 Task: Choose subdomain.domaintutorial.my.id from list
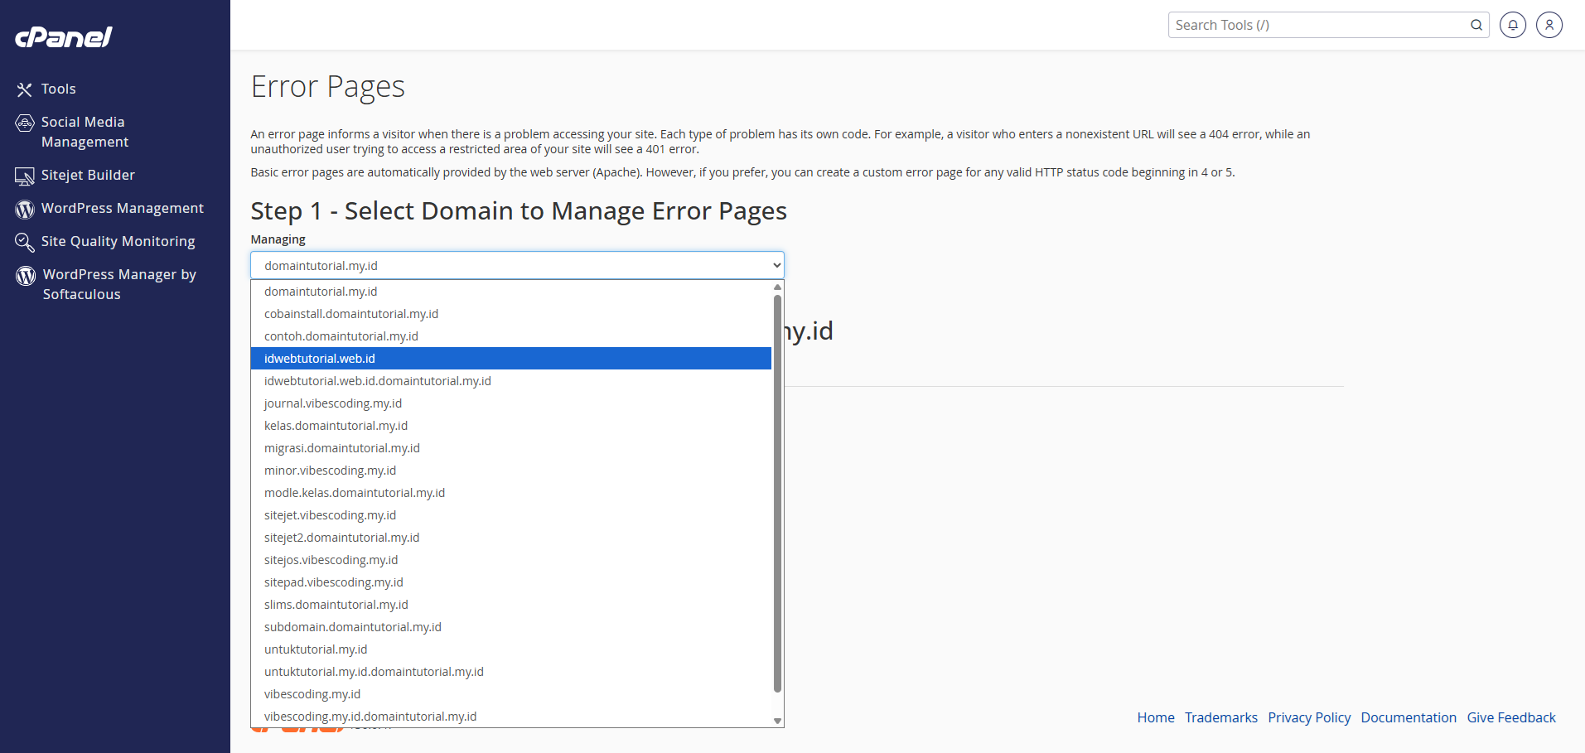[511, 627]
